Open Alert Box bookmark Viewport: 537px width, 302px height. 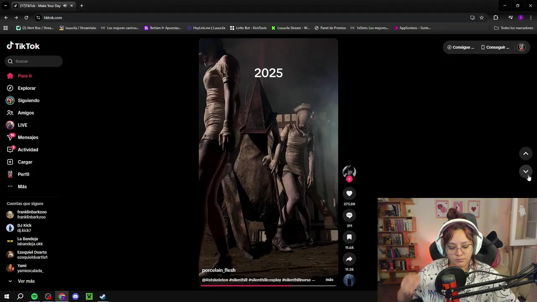tap(35, 28)
